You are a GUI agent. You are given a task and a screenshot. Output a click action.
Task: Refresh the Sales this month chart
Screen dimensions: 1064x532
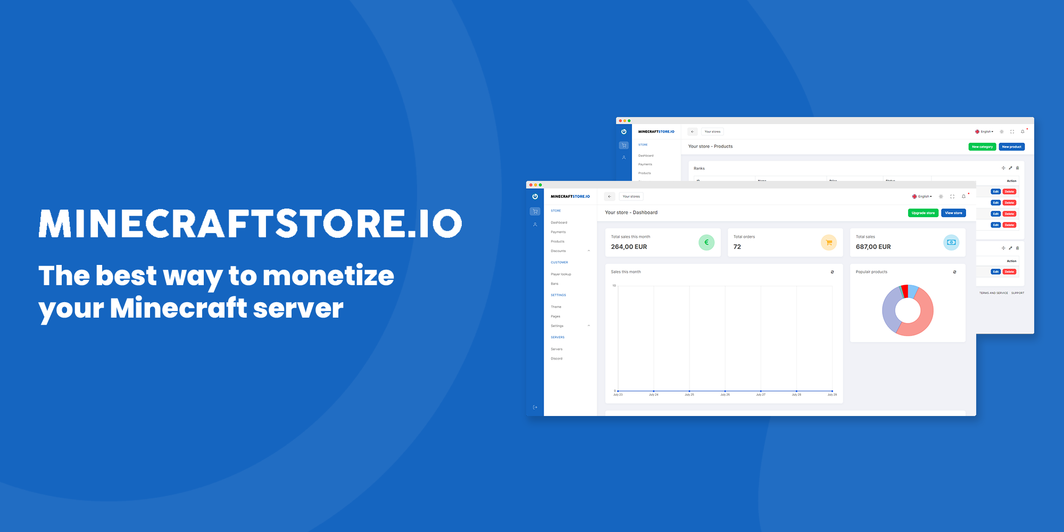click(x=833, y=272)
